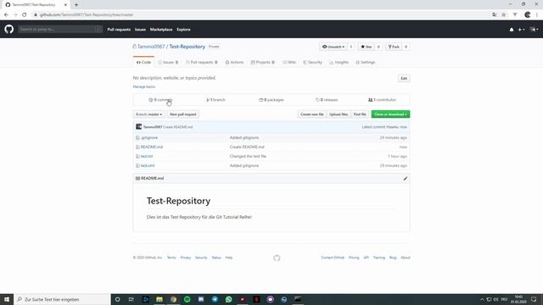Reload the page in Chrome
543x305 pixels.
coord(25,15)
